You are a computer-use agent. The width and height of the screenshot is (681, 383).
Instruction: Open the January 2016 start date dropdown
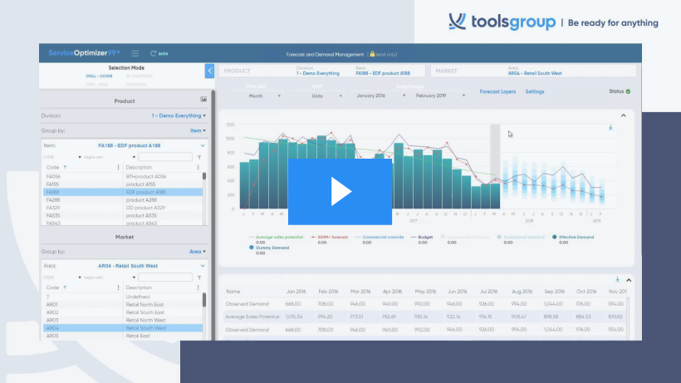click(x=381, y=96)
